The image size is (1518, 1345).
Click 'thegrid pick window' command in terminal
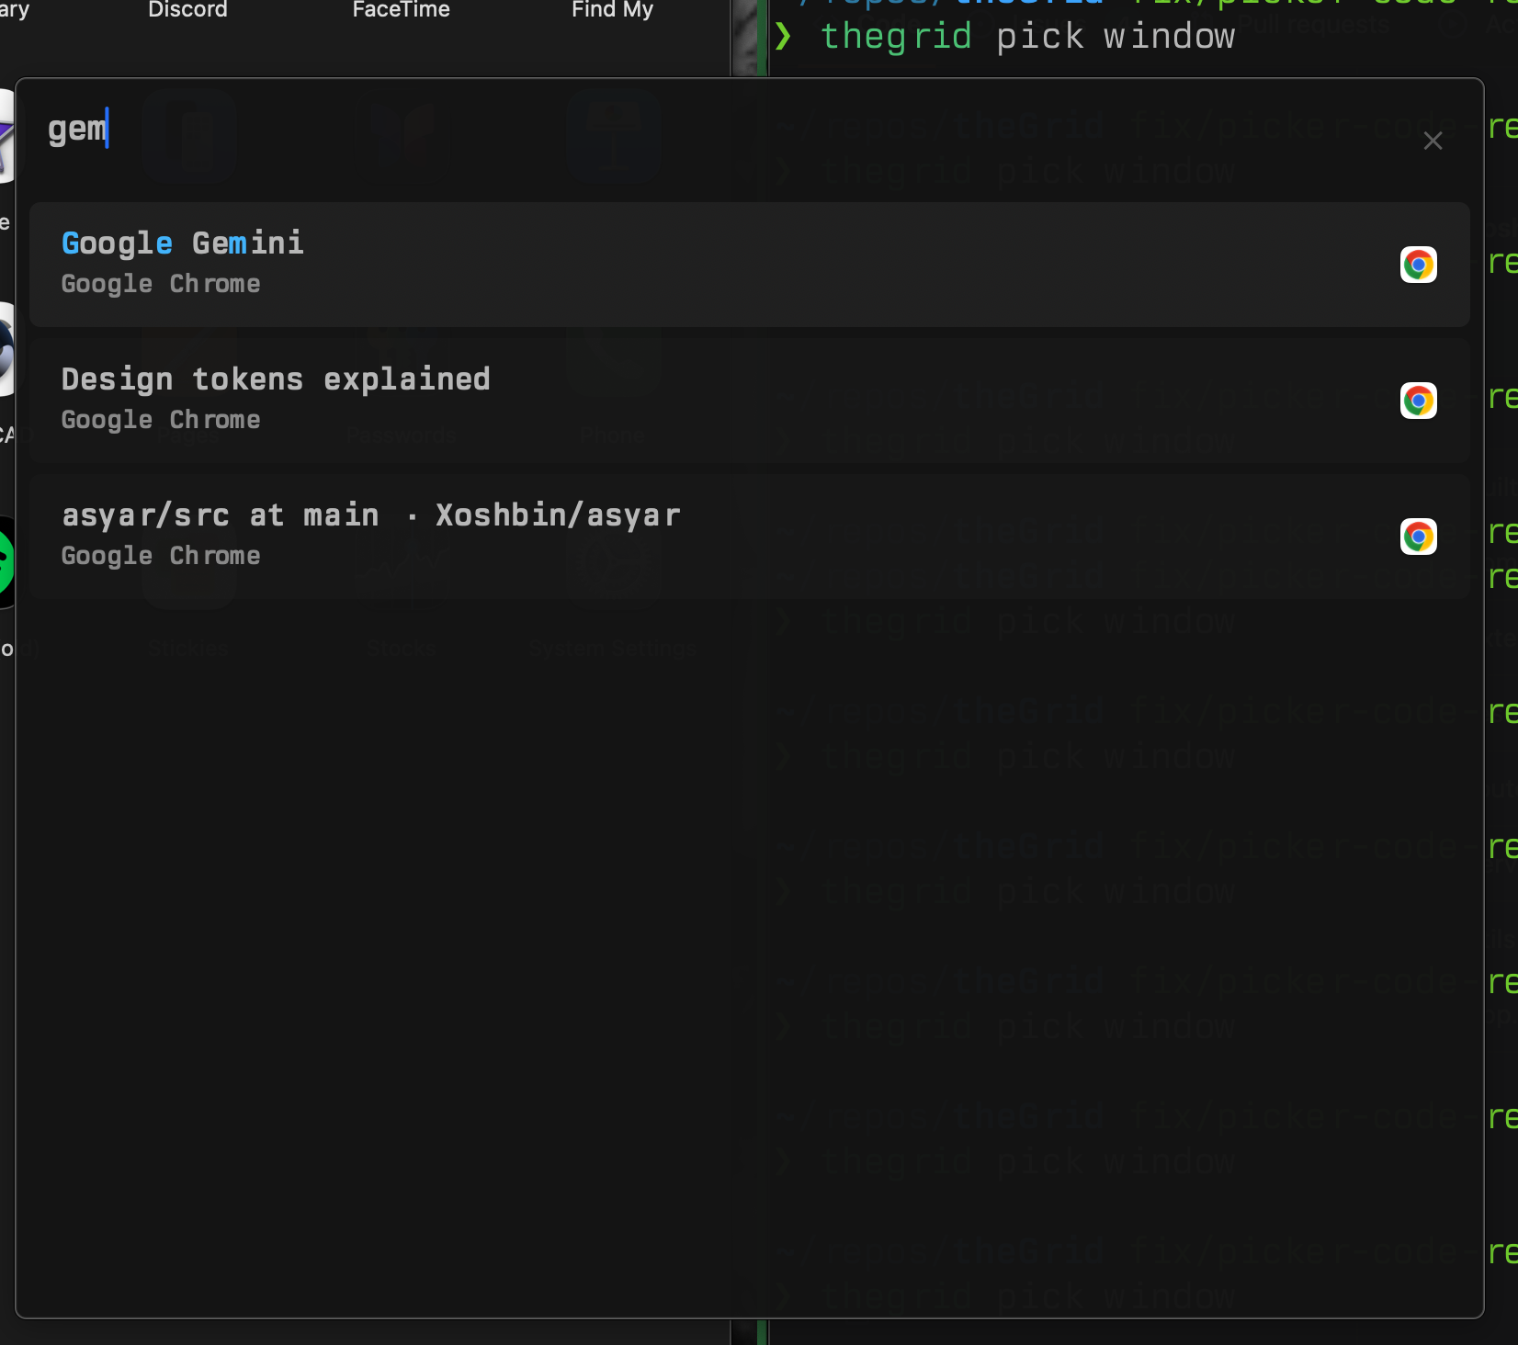1027,37
